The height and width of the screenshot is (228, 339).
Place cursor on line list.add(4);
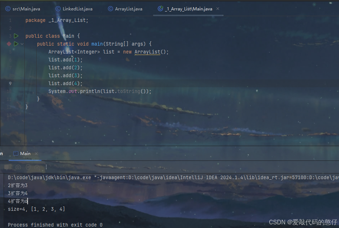pyautogui.click(x=65, y=84)
